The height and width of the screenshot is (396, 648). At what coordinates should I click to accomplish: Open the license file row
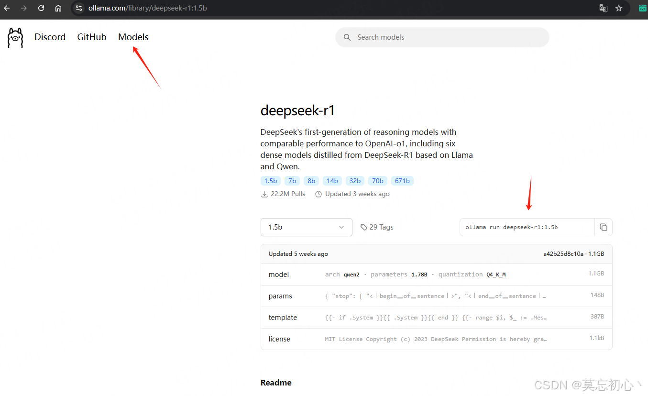click(x=436, y=339)
